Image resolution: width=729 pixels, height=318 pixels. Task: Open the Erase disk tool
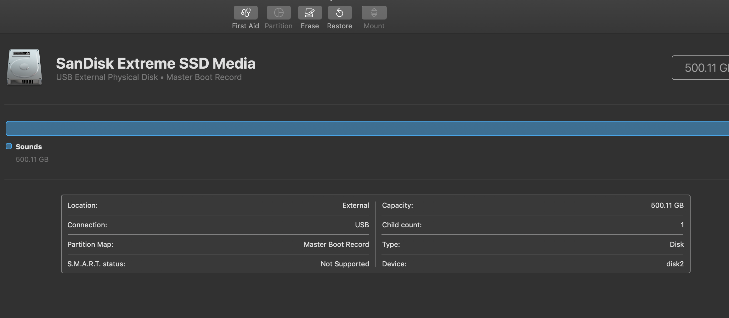310,13
